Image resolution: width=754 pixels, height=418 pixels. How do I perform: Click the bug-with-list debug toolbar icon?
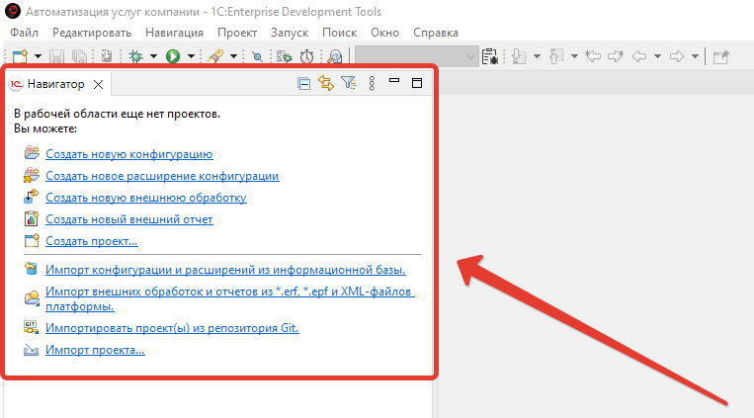click(x=284, y=56)
